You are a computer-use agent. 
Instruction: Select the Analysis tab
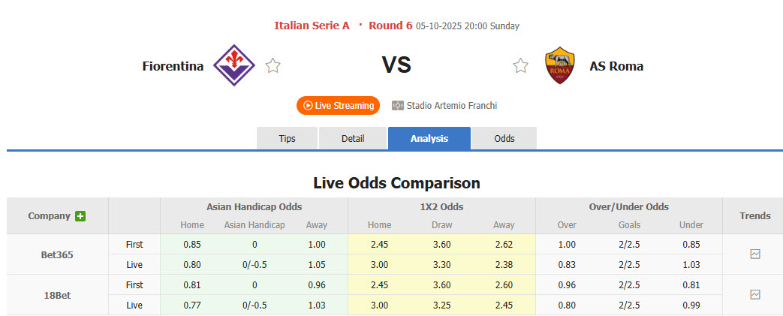pos(429,139)
